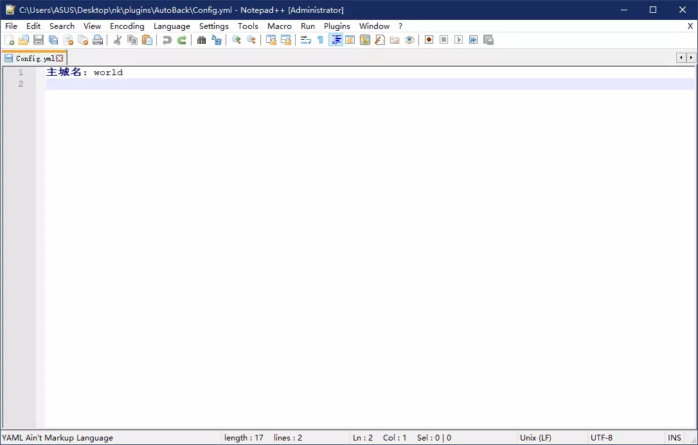The width and height of the screenshot is (698, 445).
Task: Open the Window menu
Action: tap(374, 26)
